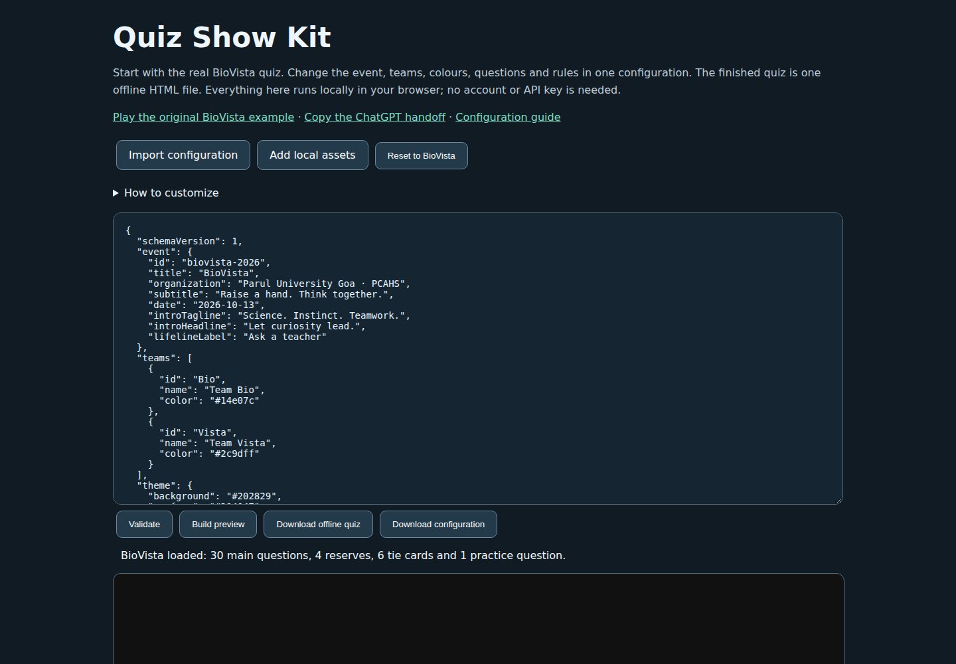
Task: Click the "id": "Bio" line
Action: click(x=193, y=379)
